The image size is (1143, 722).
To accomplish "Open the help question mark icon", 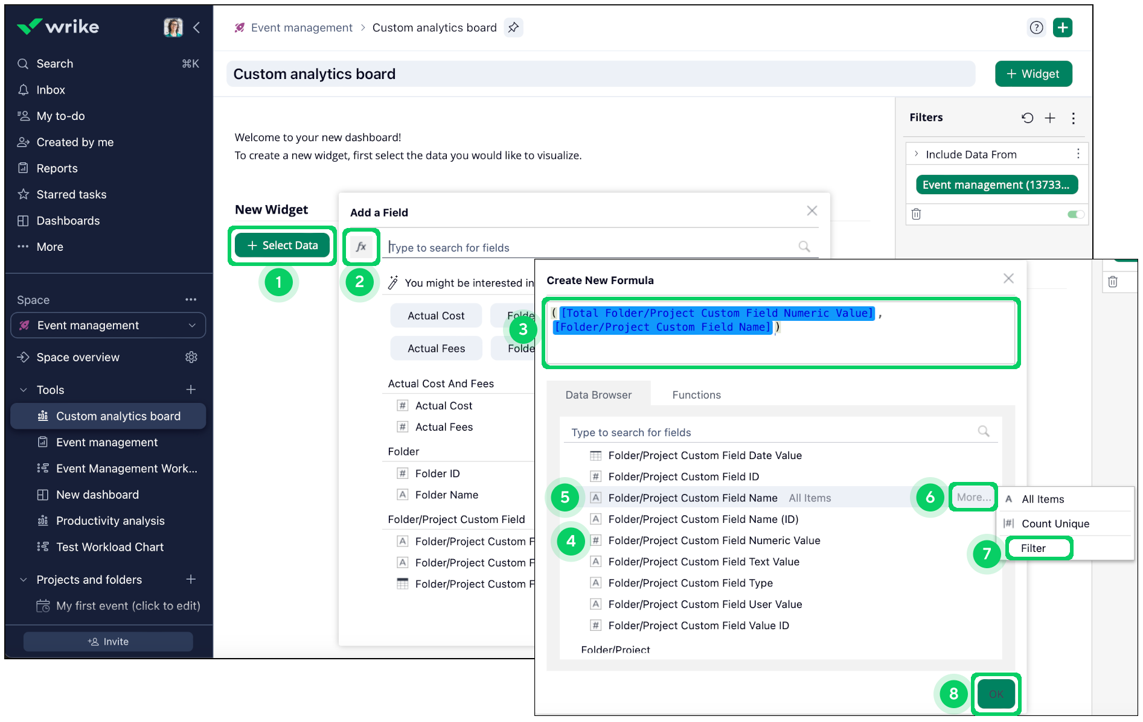I will pos(1036,28).
